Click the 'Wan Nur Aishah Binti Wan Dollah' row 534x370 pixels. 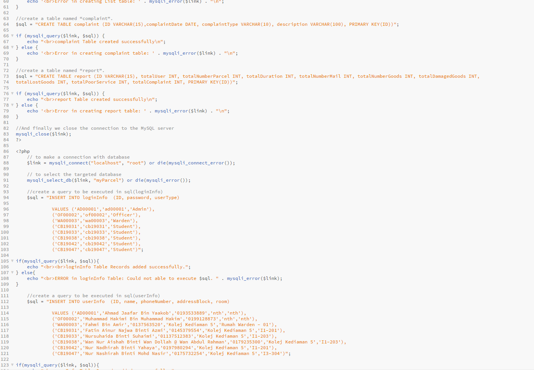(199, 342)
